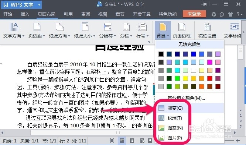Switch to the 插入 tab
The image size is (246, 145).
tap(25, 14)
